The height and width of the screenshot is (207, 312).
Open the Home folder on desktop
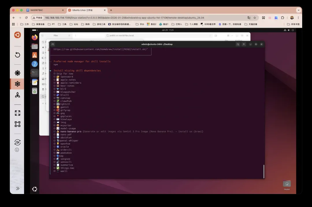coord(287,184)
